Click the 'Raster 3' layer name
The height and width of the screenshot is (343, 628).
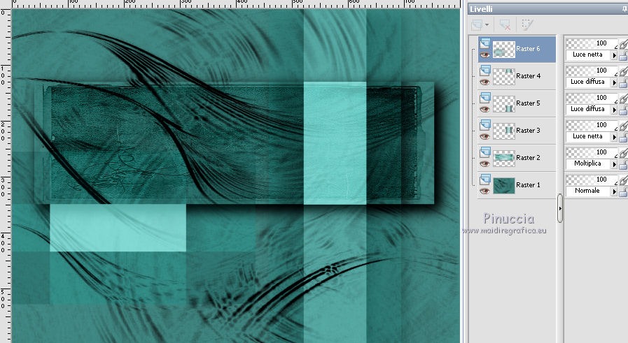click(528, 131)
